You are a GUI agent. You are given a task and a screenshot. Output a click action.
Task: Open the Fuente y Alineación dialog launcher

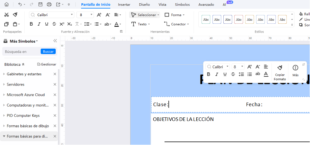tap(121, 32)
